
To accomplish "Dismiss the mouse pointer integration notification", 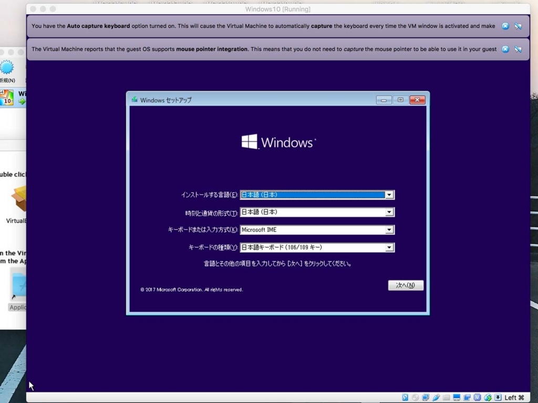I will point(505,49).
